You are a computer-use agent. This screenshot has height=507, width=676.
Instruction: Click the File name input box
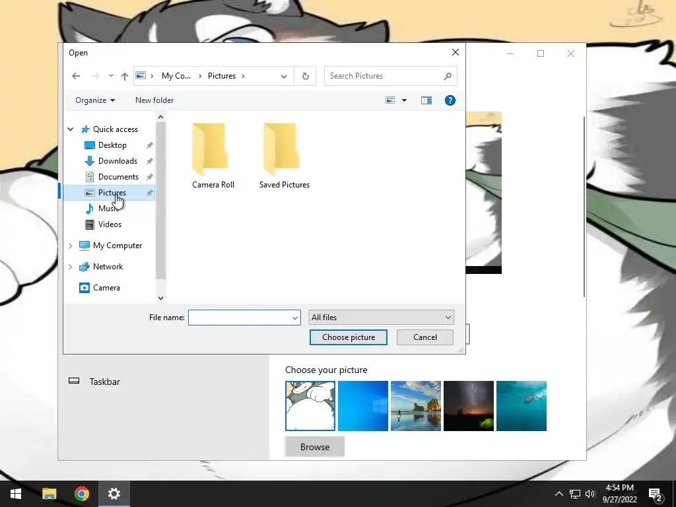tap(239, 318)
